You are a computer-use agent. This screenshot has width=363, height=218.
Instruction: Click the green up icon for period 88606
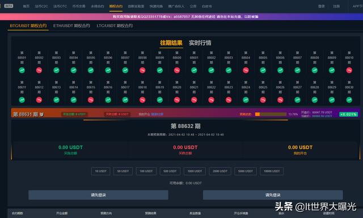(x=280, y=70)
